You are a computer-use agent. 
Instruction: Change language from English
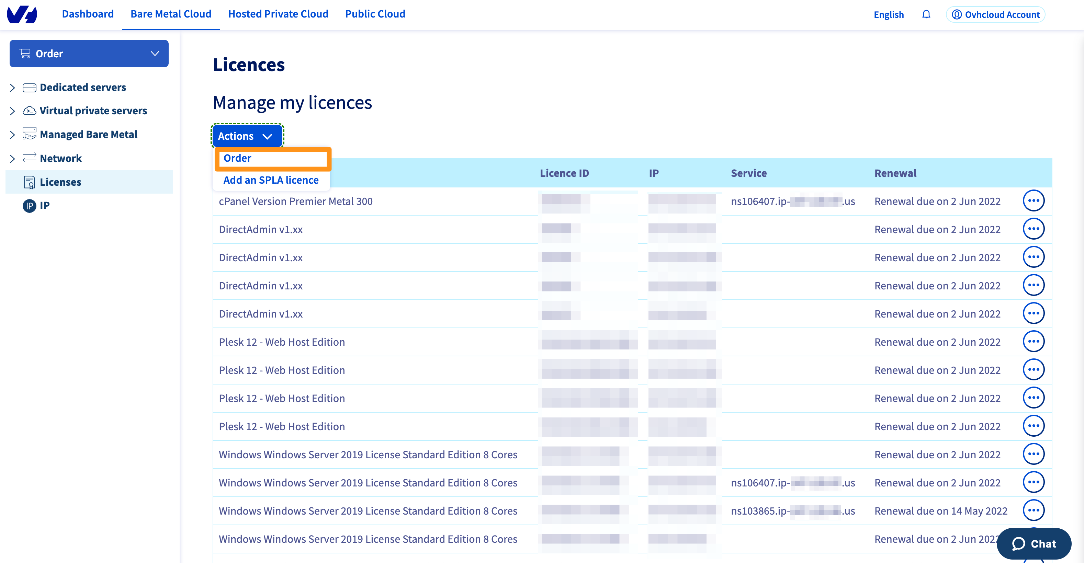[x=888, y=14]
